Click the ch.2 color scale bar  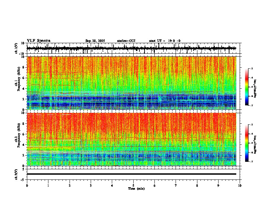tap(247, 143)
